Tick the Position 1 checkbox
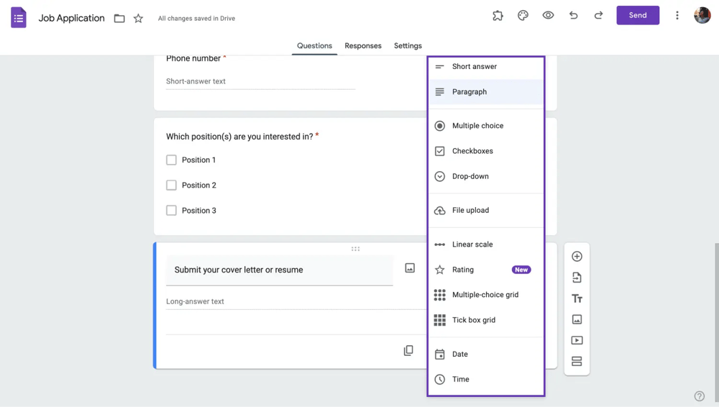The image size is (719, 407). tap(171, 160)
